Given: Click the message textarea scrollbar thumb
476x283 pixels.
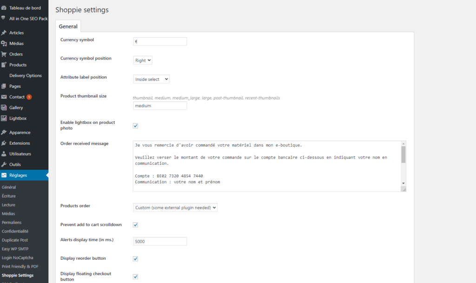Looking at the screenshot, I should (x=403, y=154).
